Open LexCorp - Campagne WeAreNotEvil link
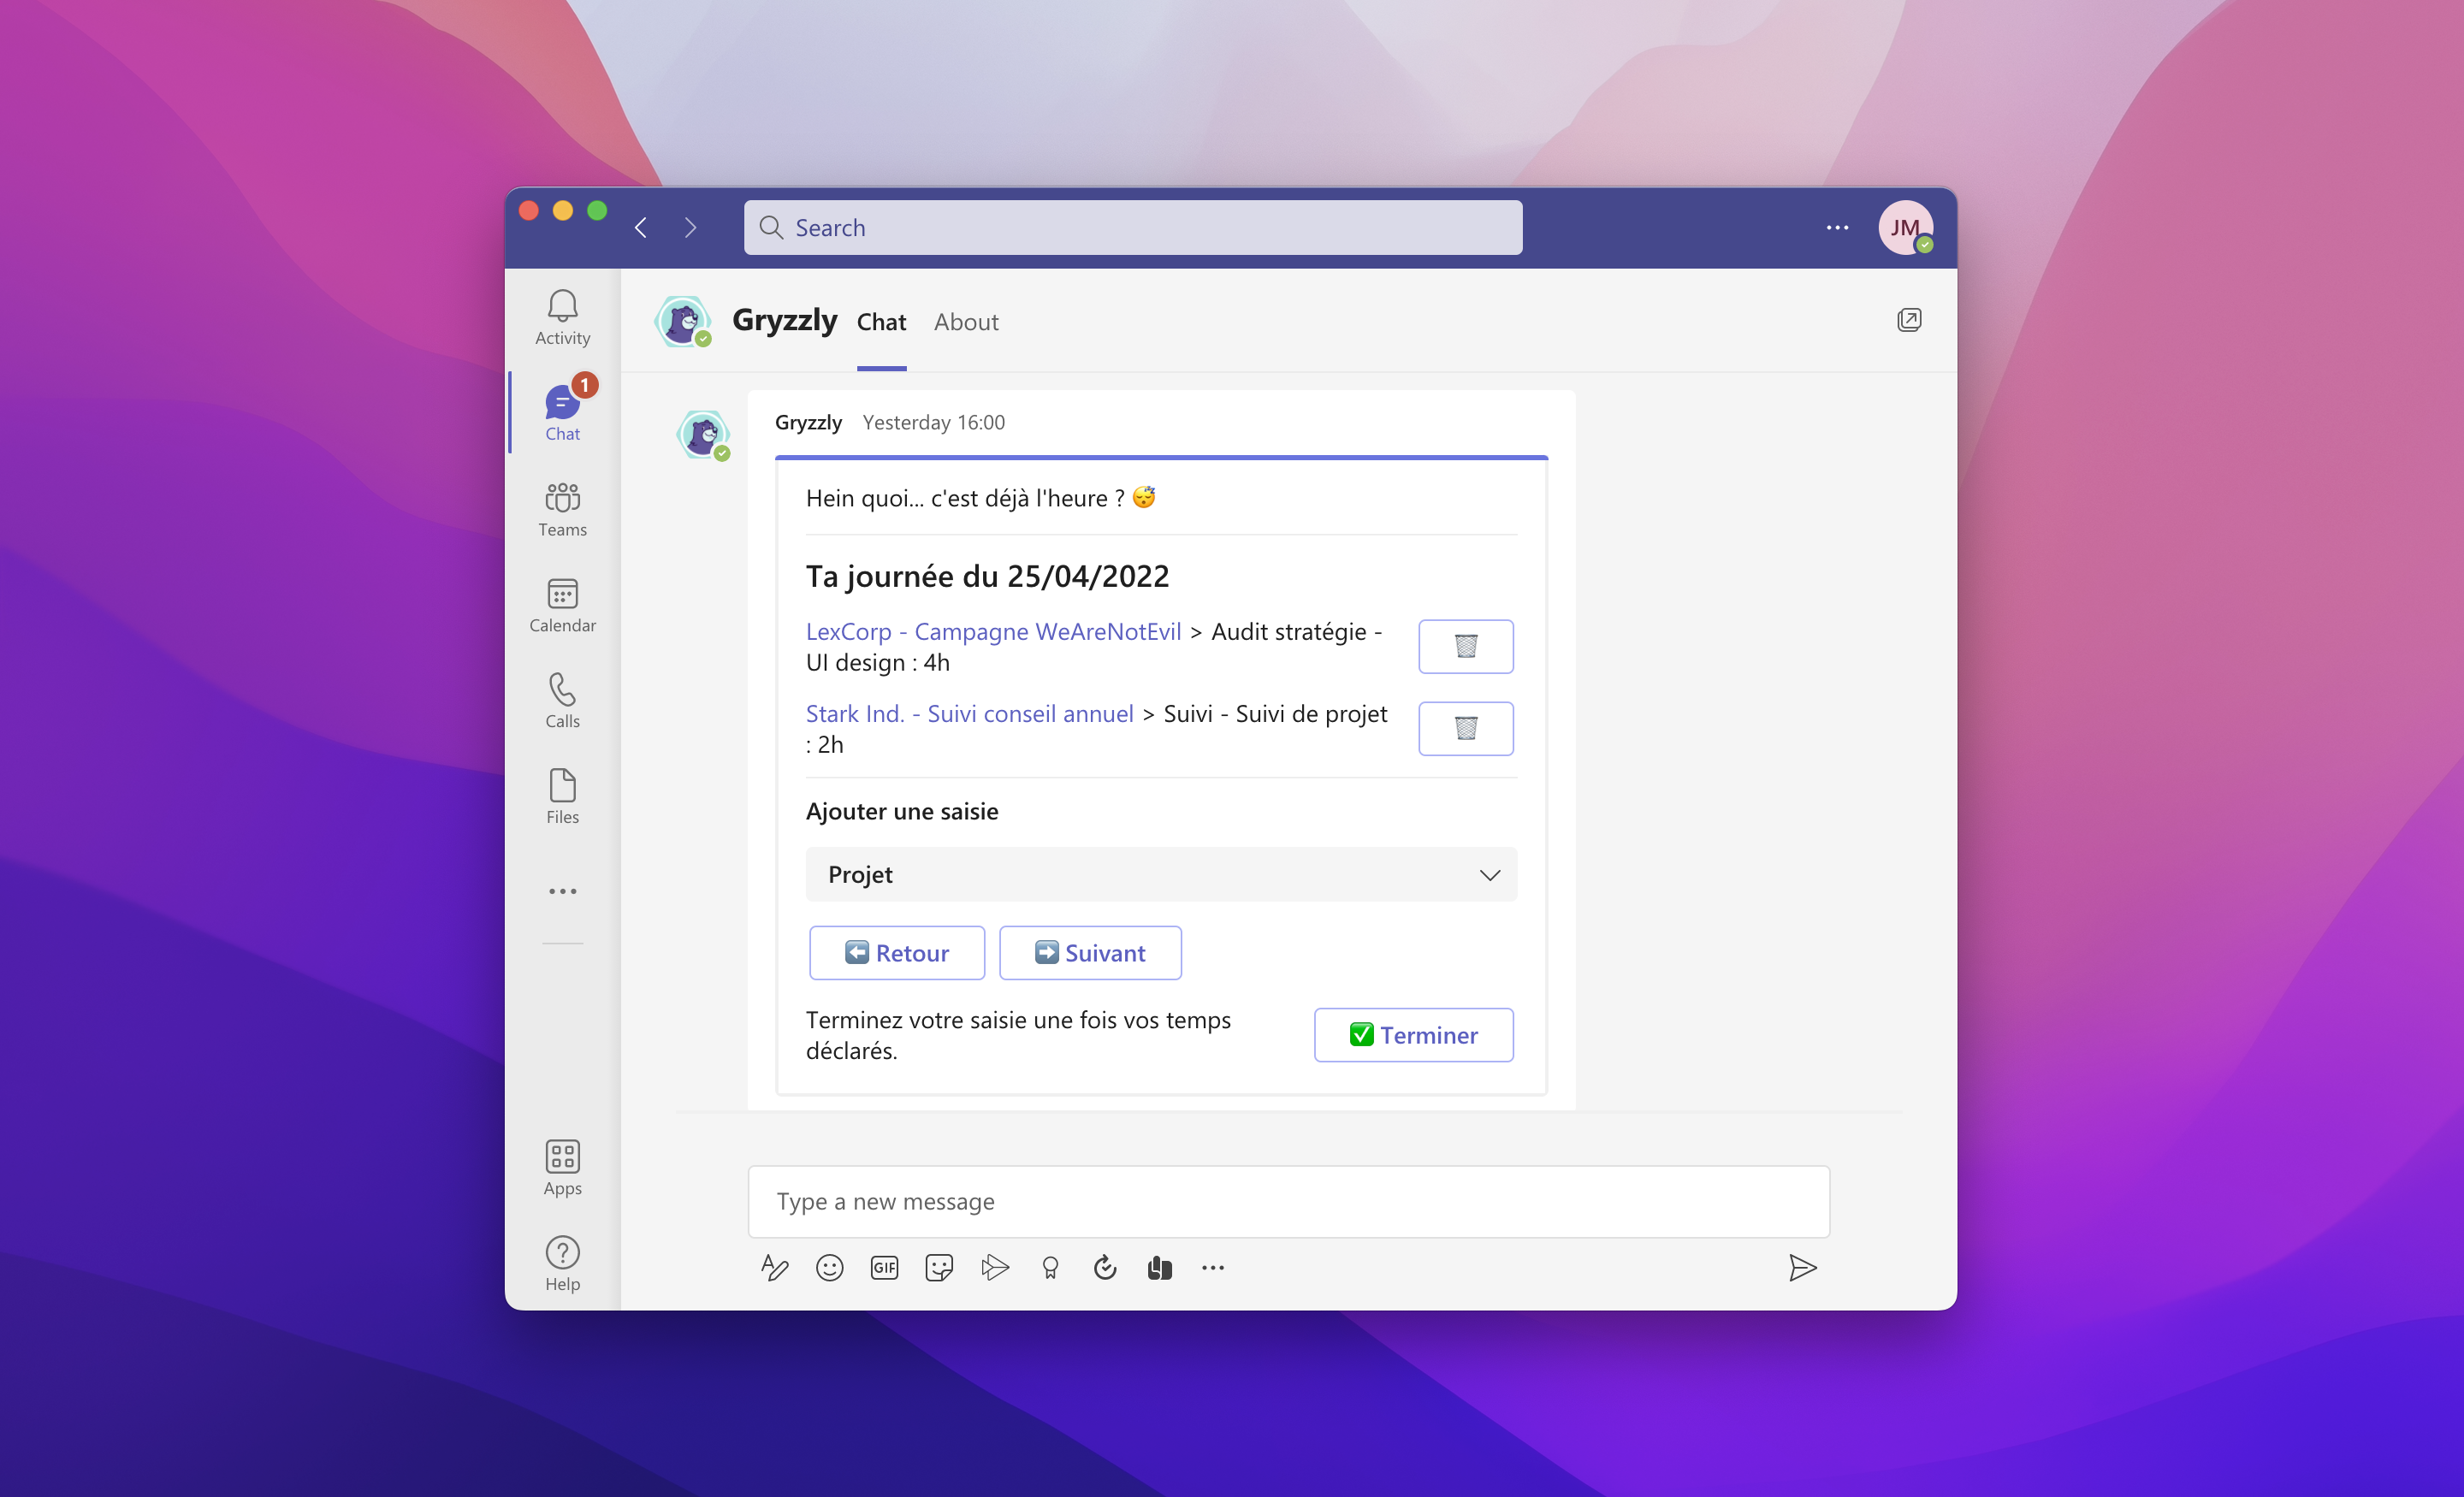2464x1497 pixels. [x=993, y=631]
